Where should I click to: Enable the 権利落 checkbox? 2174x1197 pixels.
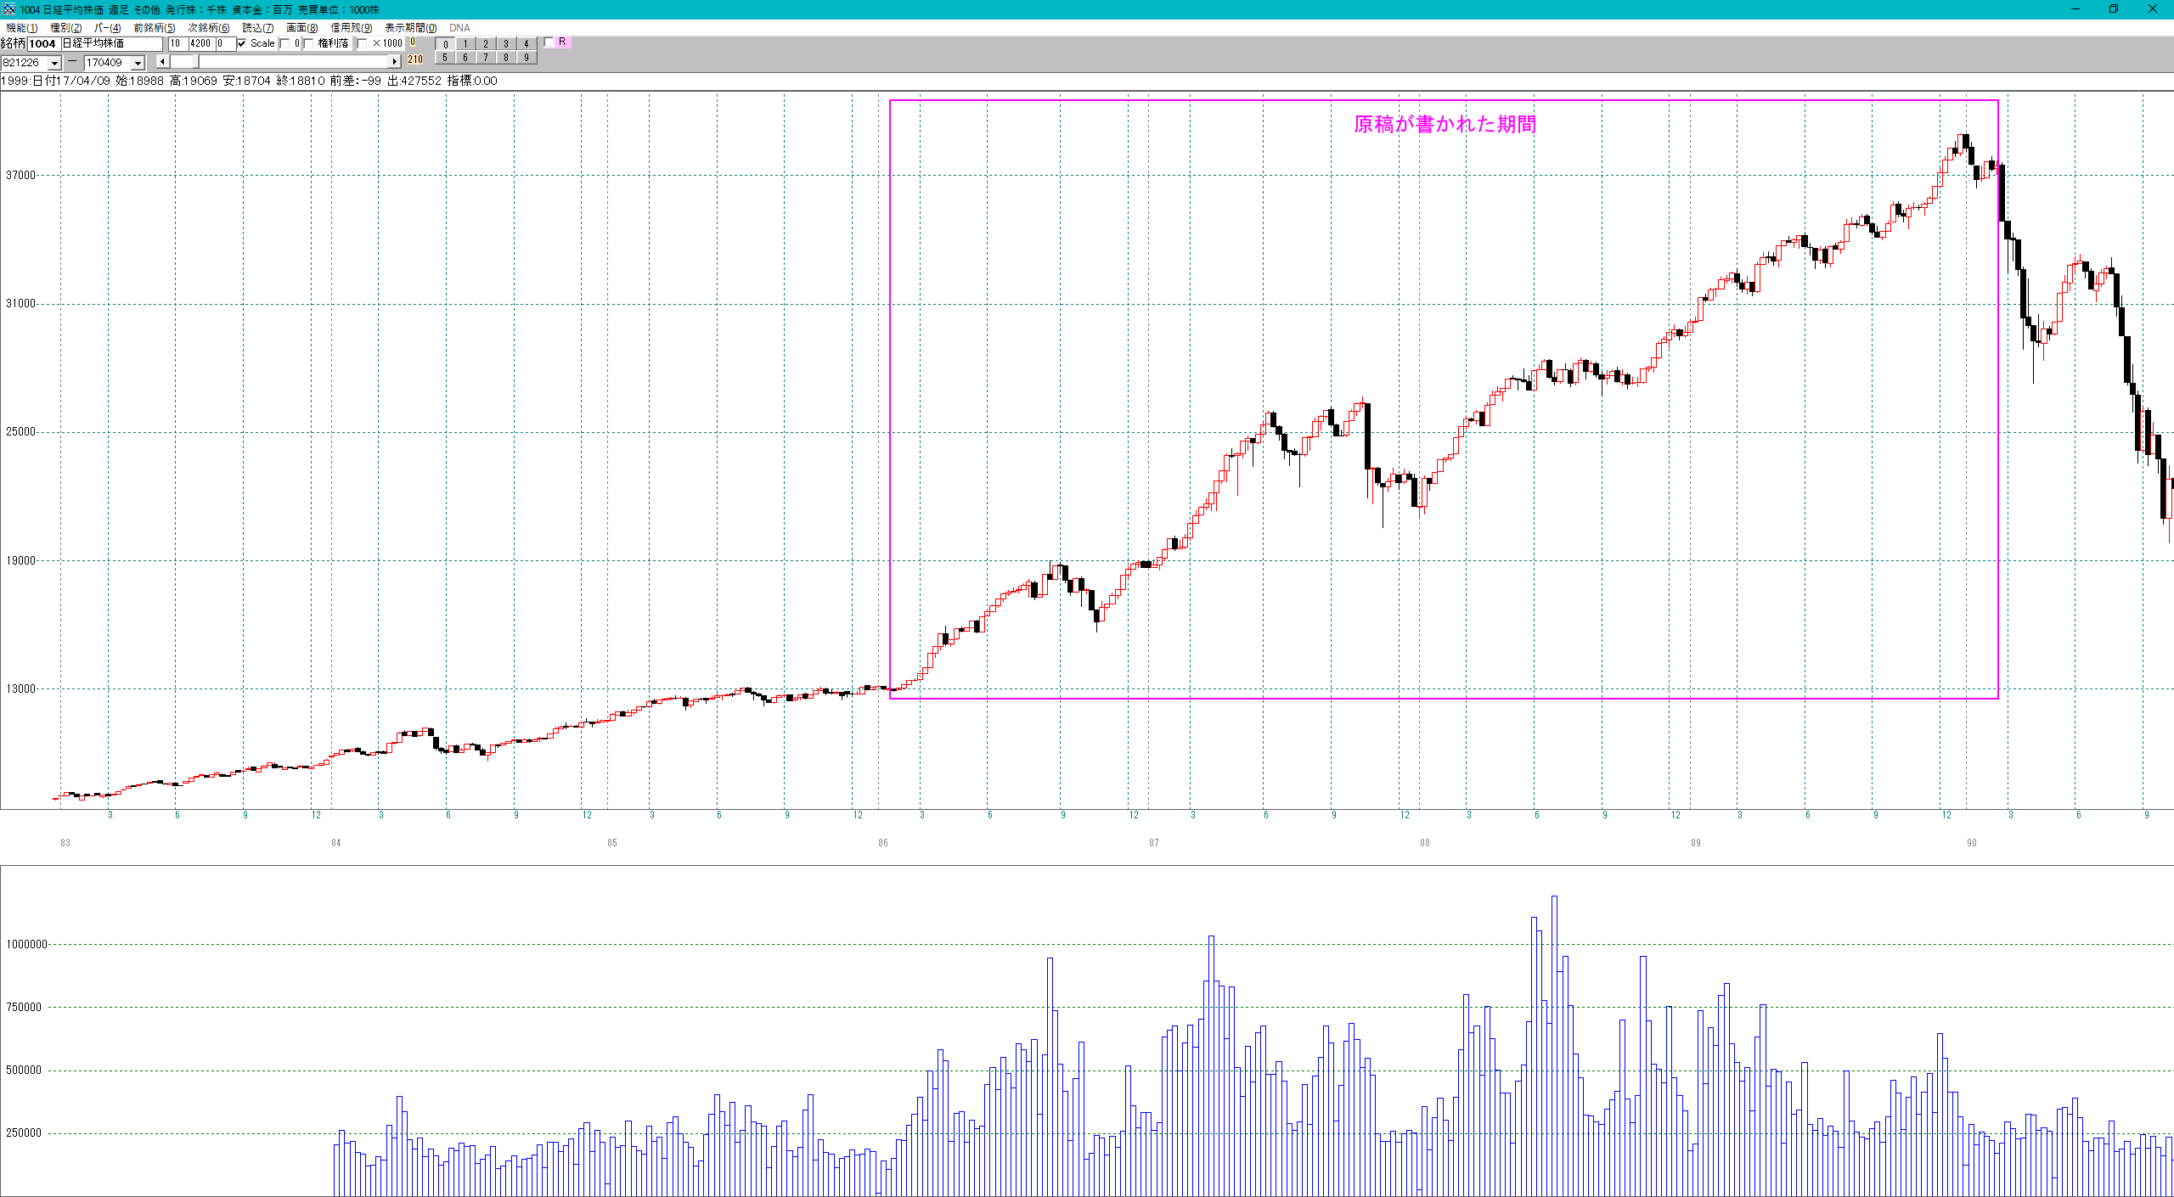click(309, 43)
